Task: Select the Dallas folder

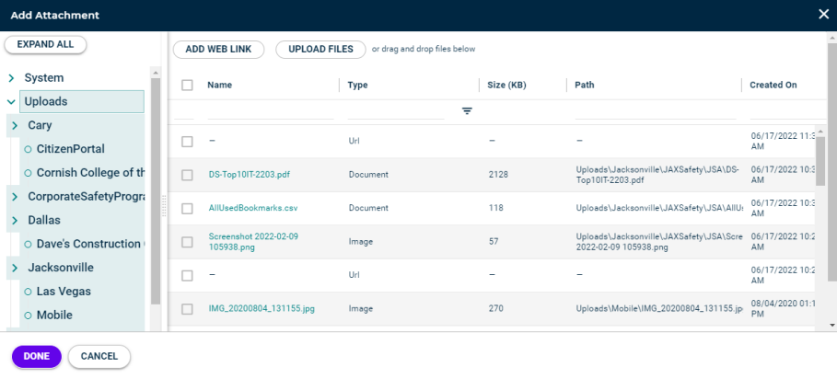Action: coord(44,220)
